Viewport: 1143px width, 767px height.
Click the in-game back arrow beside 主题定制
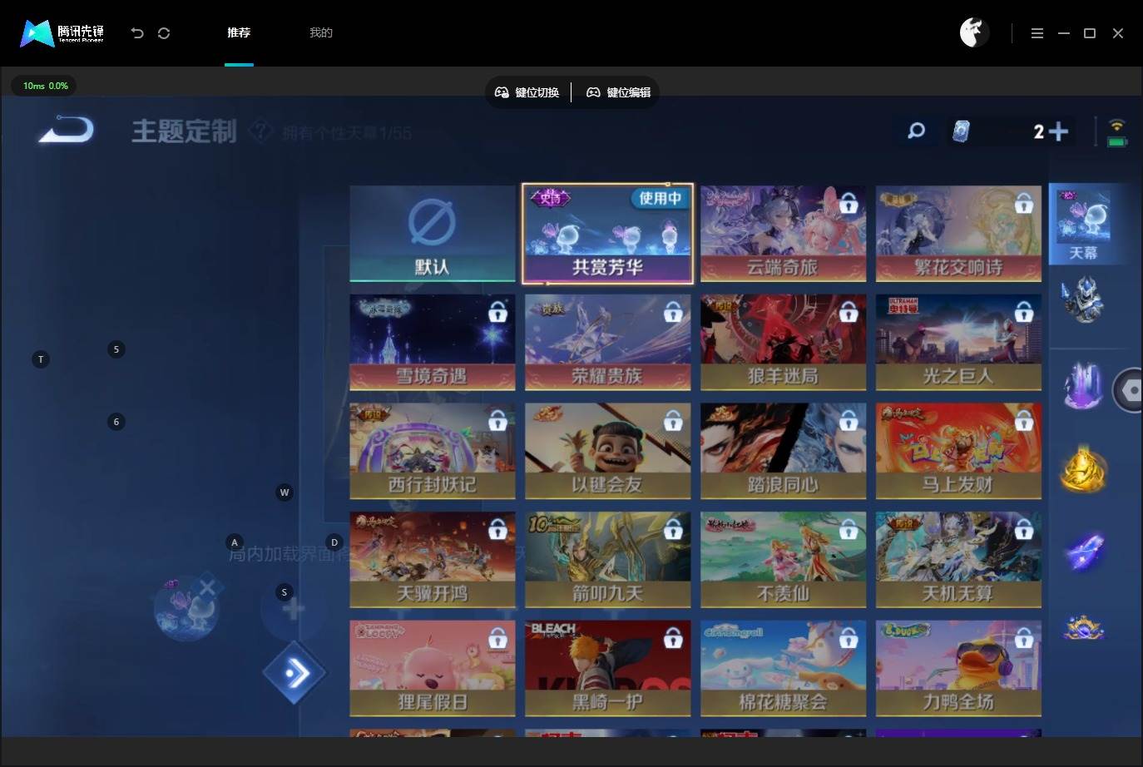(x=67, y=130)
